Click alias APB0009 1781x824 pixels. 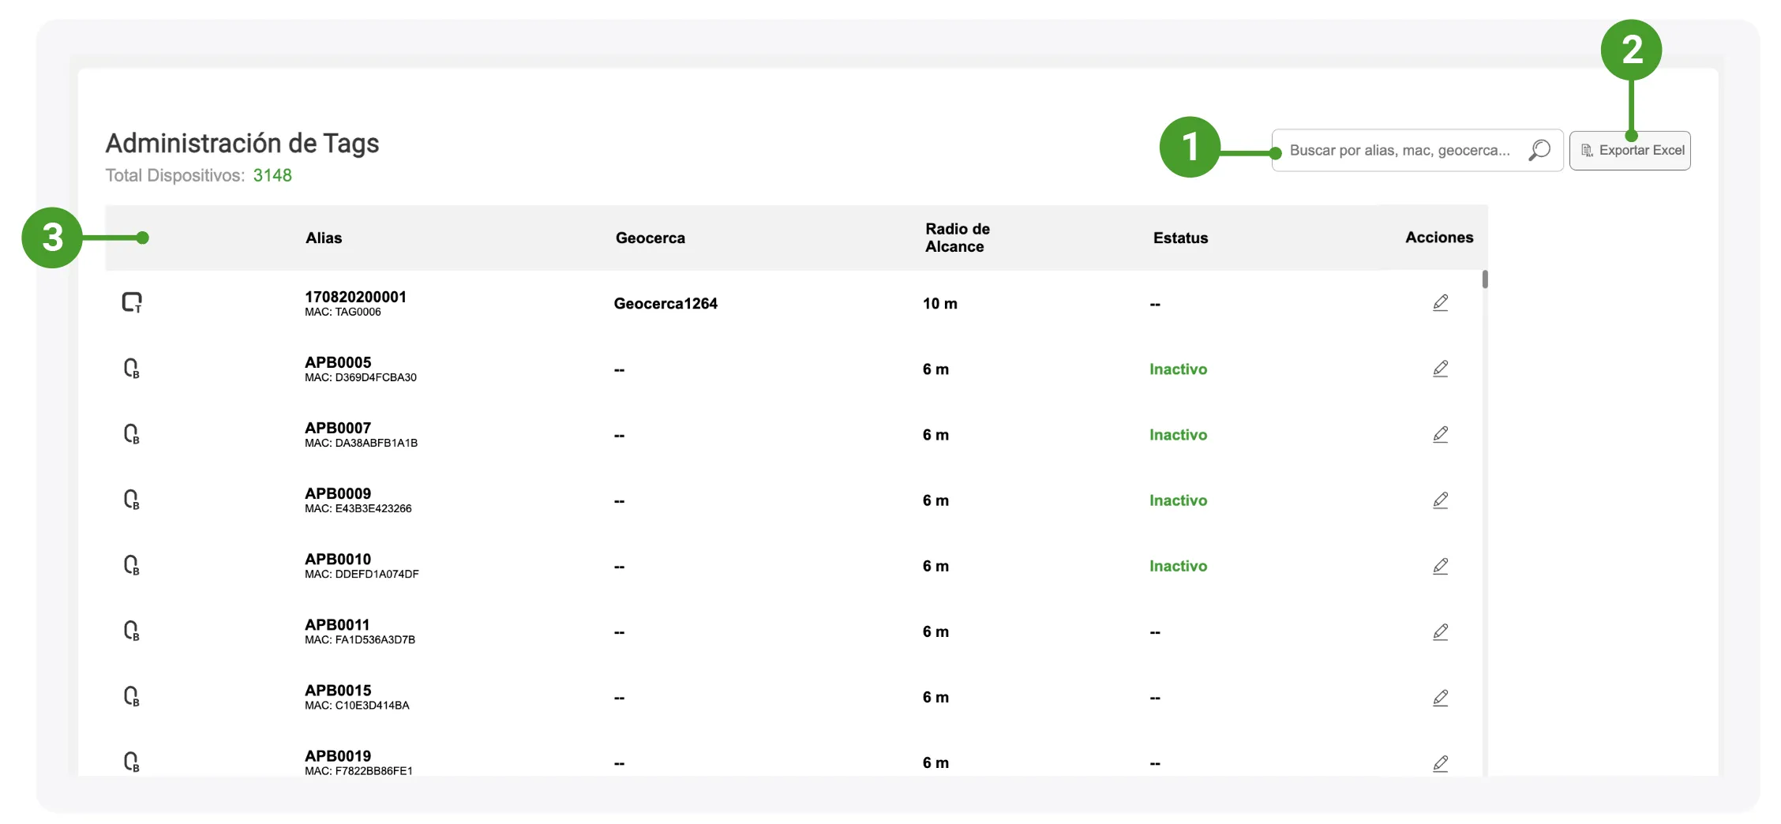[338, 493]
